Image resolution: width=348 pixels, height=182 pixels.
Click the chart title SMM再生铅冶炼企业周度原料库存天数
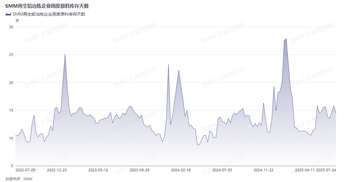coord(47,6)
